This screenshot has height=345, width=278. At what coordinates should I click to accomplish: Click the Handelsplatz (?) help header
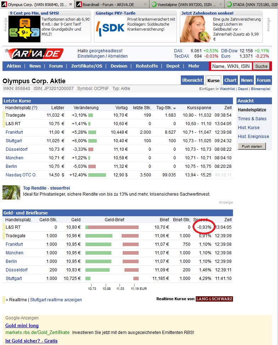pyautogui.click(x=21, y=108)
